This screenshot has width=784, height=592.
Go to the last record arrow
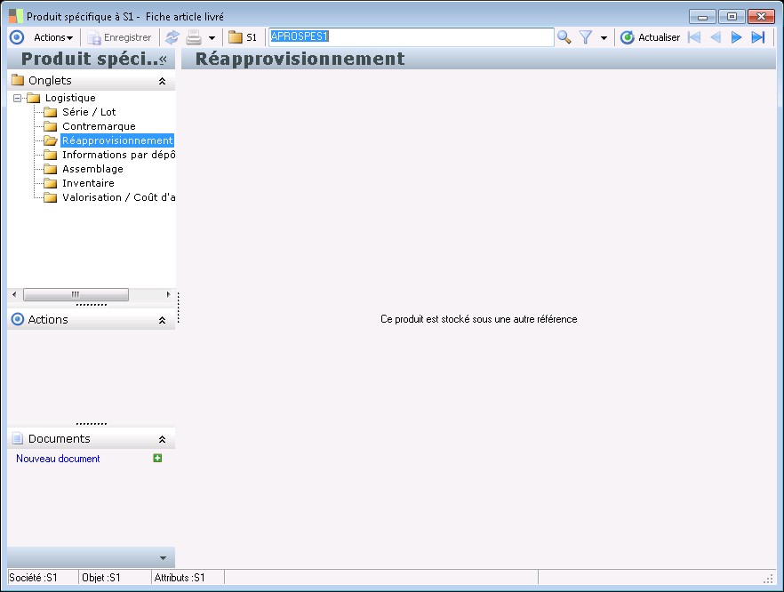(x=758, y=37)
